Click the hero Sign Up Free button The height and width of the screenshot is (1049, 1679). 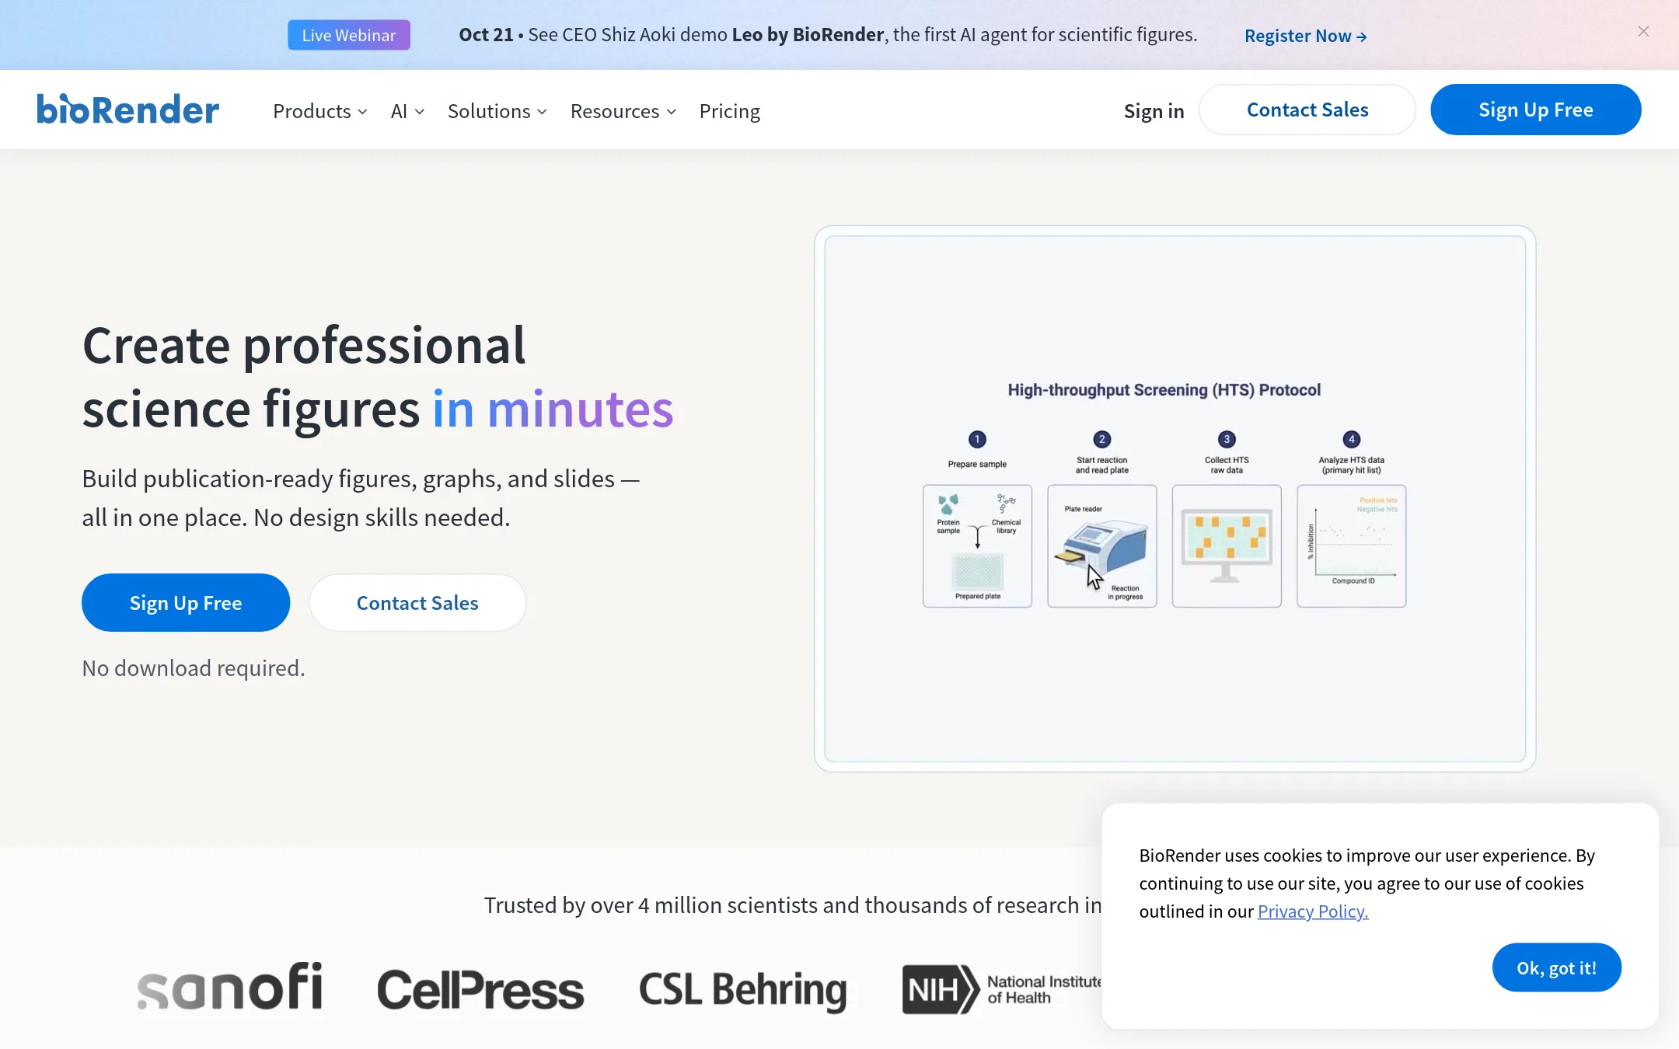(186, 602)
